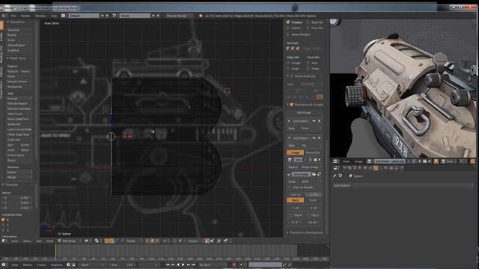Click the red record auto-keyframe icon
The height and width of the screenshot is (269, 479).
point(234,265)
